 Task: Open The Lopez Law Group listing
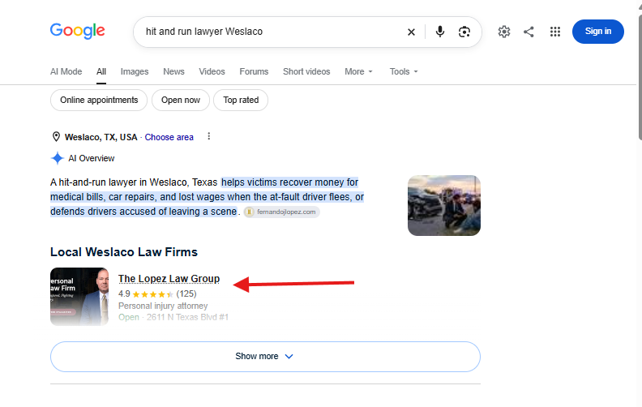coord(169,279)
